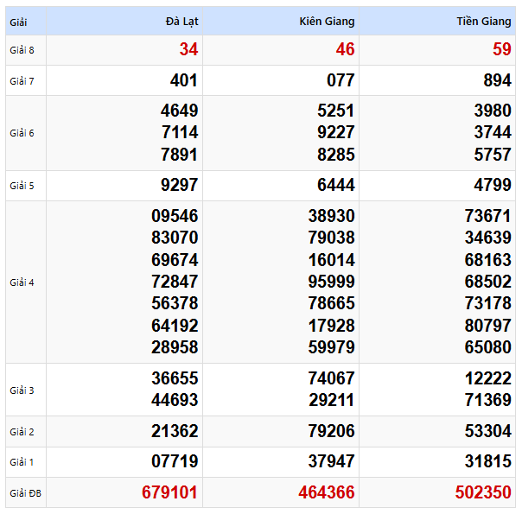Select number 16014 in Giải 4
Viewport: 522px width, 514px height.
pos(332,260)
